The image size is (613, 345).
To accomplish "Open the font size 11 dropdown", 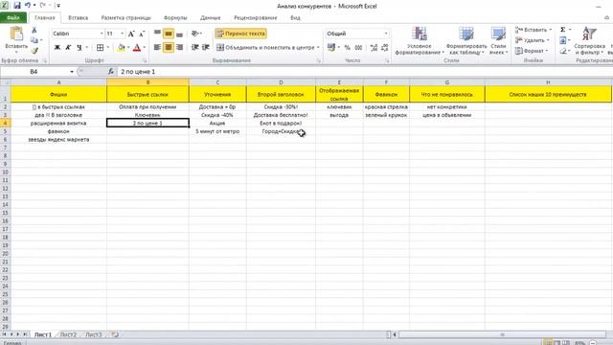I will (122, 34).
